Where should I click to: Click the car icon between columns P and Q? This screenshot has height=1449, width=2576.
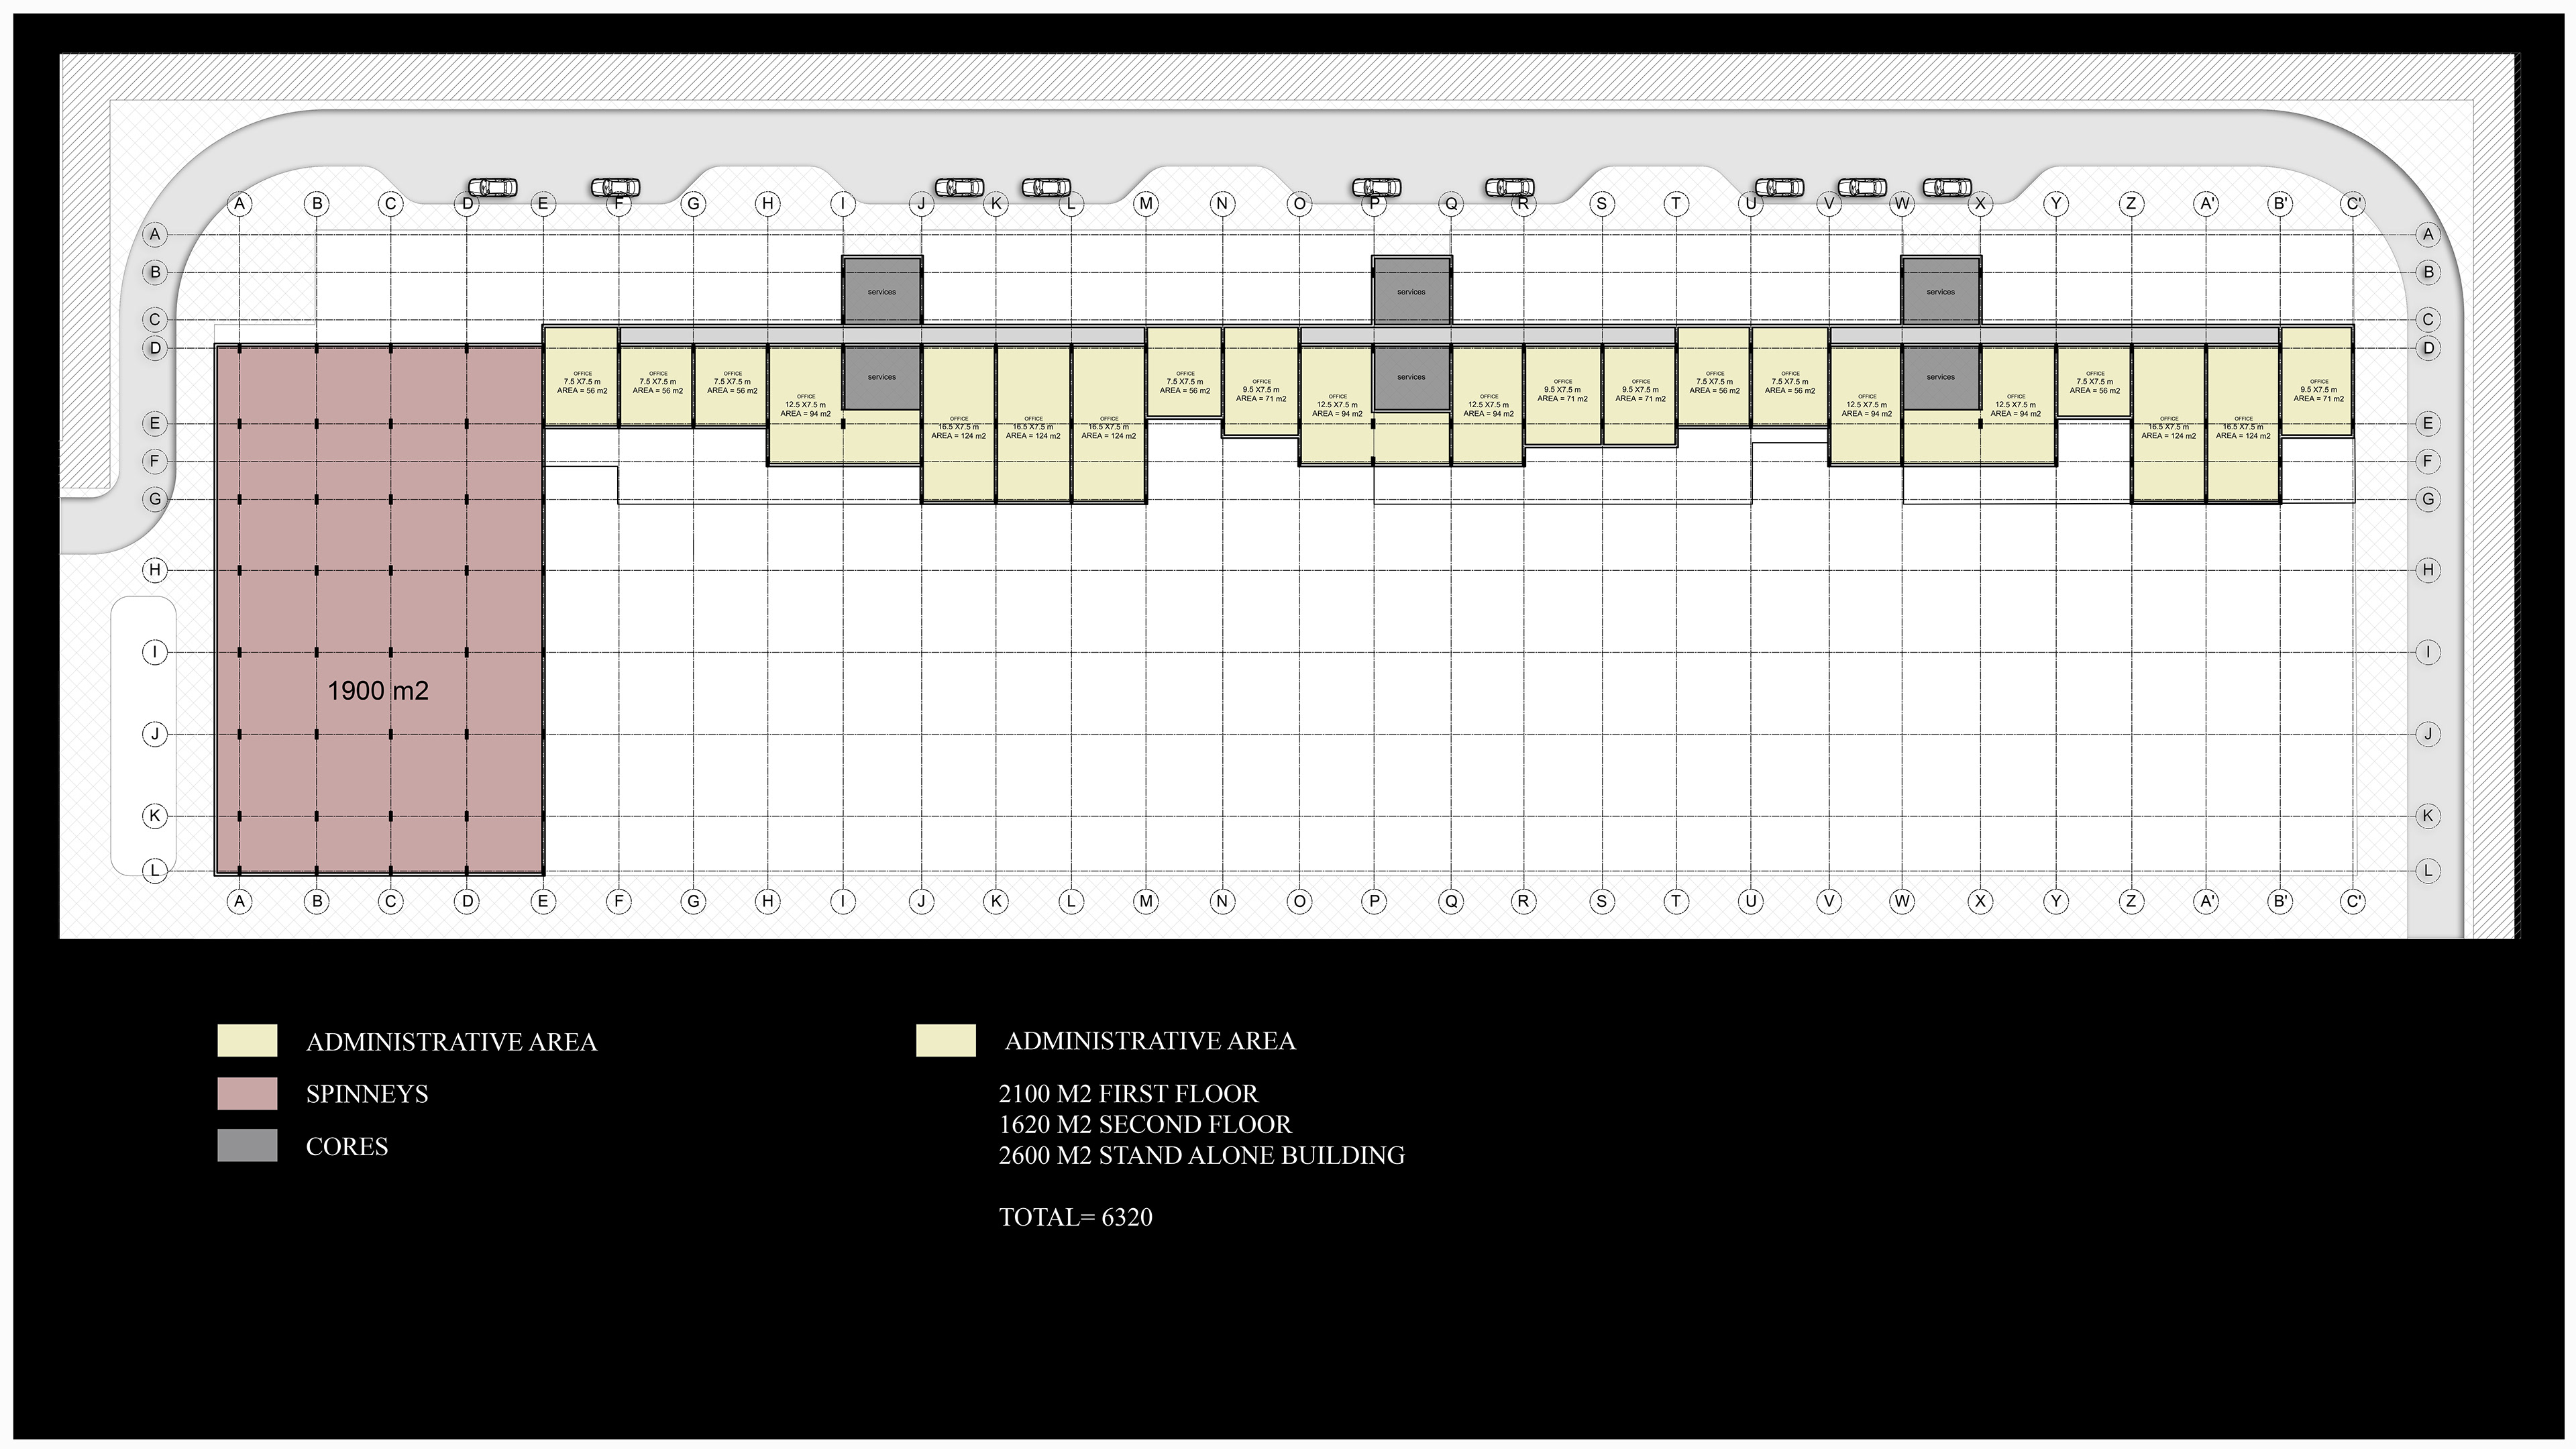(x=1377, y=187)
